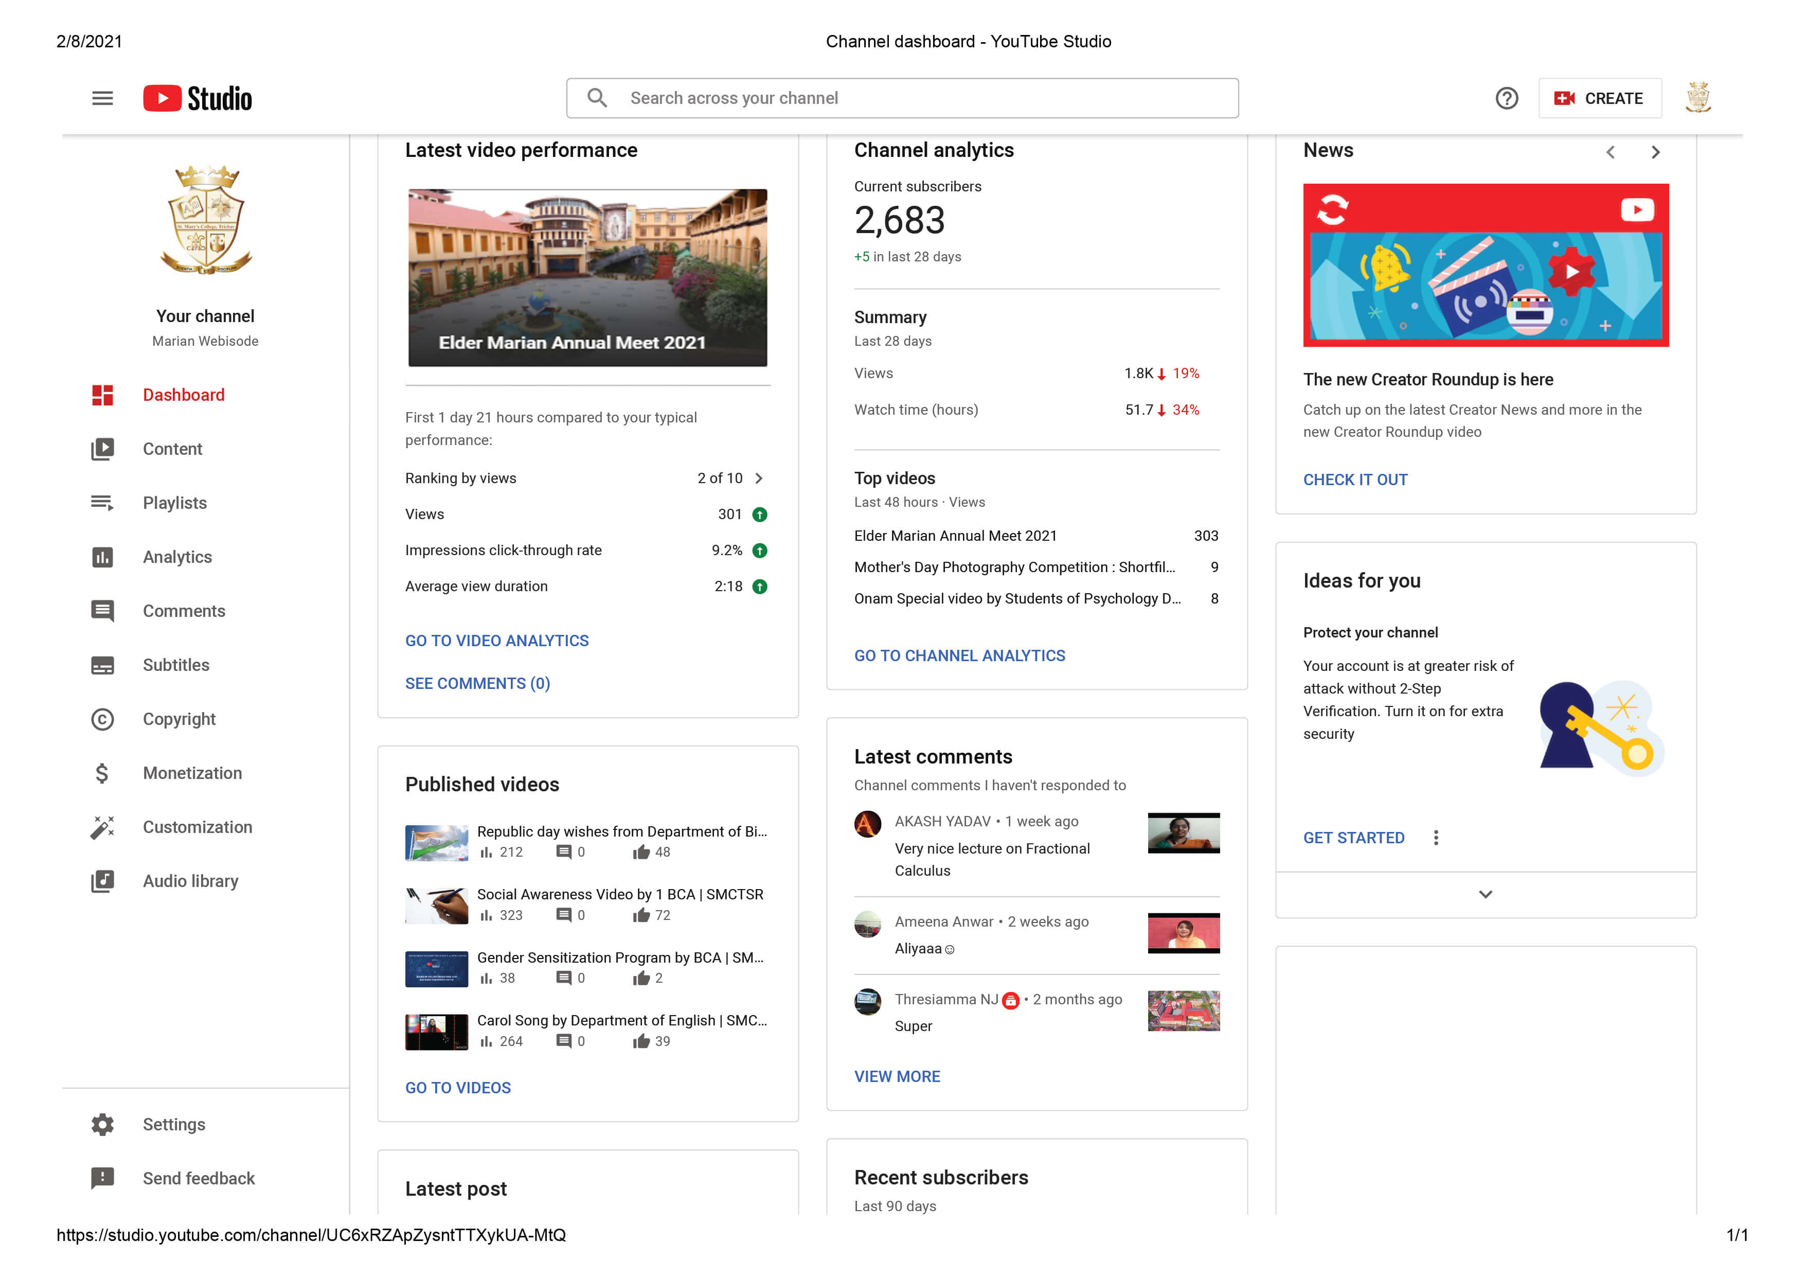This screenshot has width=1806, height=1277.
Task: Click the search across your channel field
Action: 902,98
